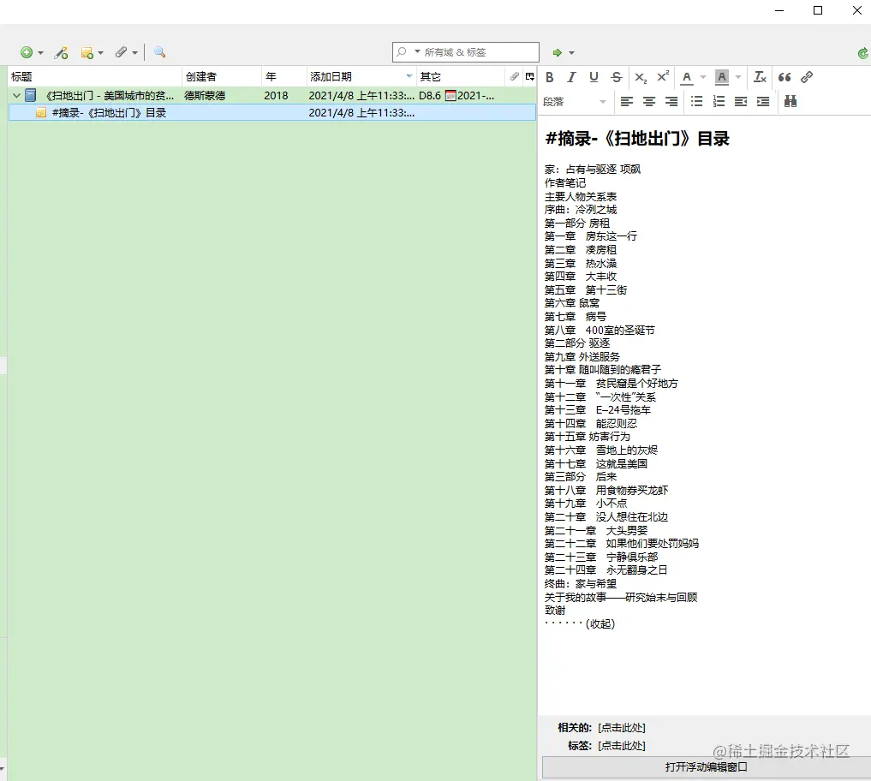This screenshot has height=781, width=871.
Task: Add an attachment via the paperclip icon
Action: click(122, 52)
